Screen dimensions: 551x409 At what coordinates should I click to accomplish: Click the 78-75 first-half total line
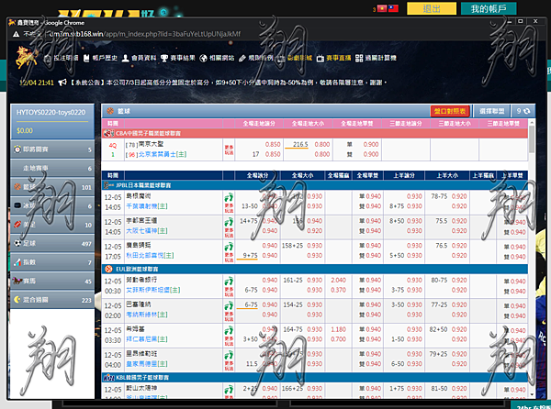point(439,196)
